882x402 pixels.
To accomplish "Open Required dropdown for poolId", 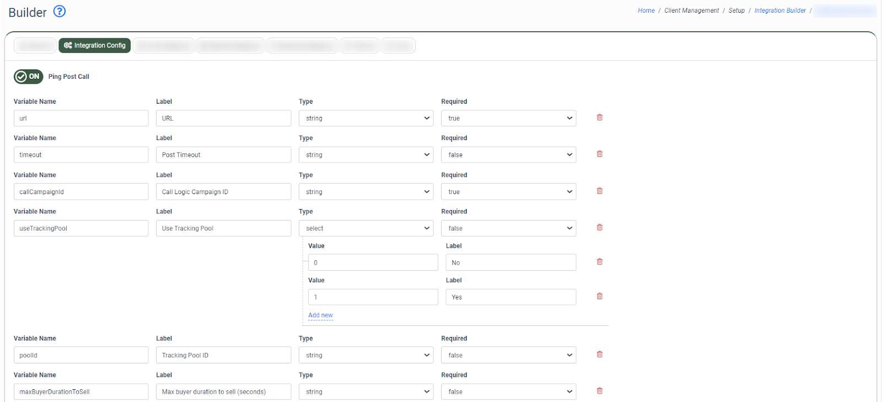I will (508, 356).
